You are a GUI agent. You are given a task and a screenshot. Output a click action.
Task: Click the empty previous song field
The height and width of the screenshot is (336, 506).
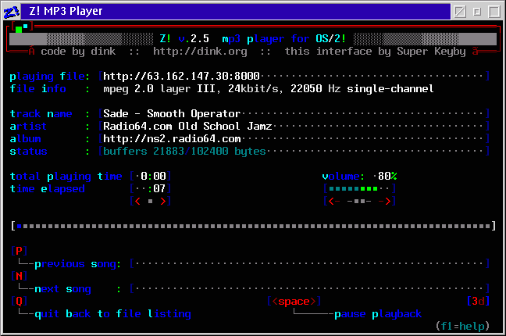309,263
